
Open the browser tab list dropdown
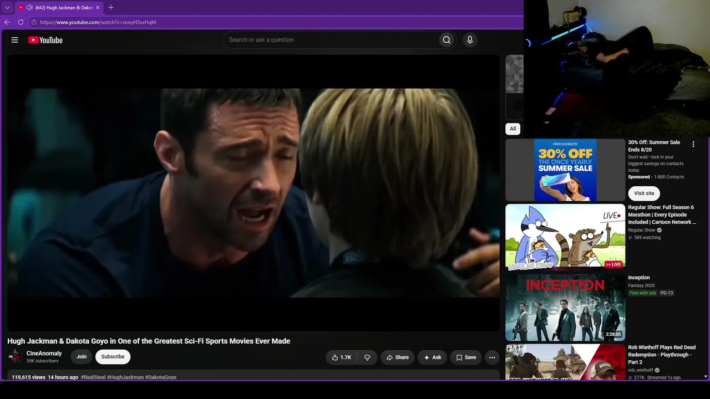(x=7, y=8)
